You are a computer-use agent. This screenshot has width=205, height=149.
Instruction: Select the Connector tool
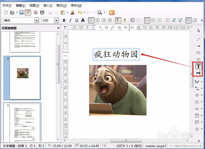197,88
